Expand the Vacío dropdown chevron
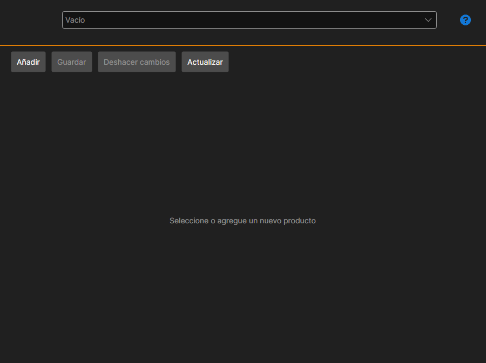Image resolution: width=486 pixels, height=363 pixels. click(x=428, y=20)
